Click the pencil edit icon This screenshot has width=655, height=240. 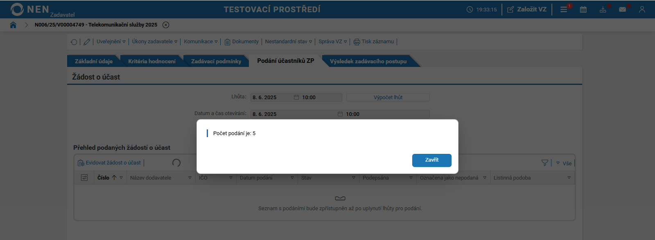click(x=87, y=42)
